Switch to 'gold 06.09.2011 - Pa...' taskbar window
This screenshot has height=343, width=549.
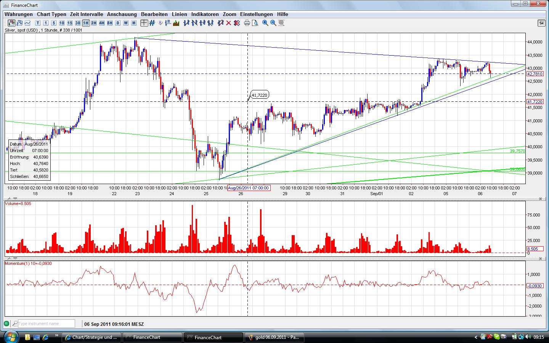274,337
